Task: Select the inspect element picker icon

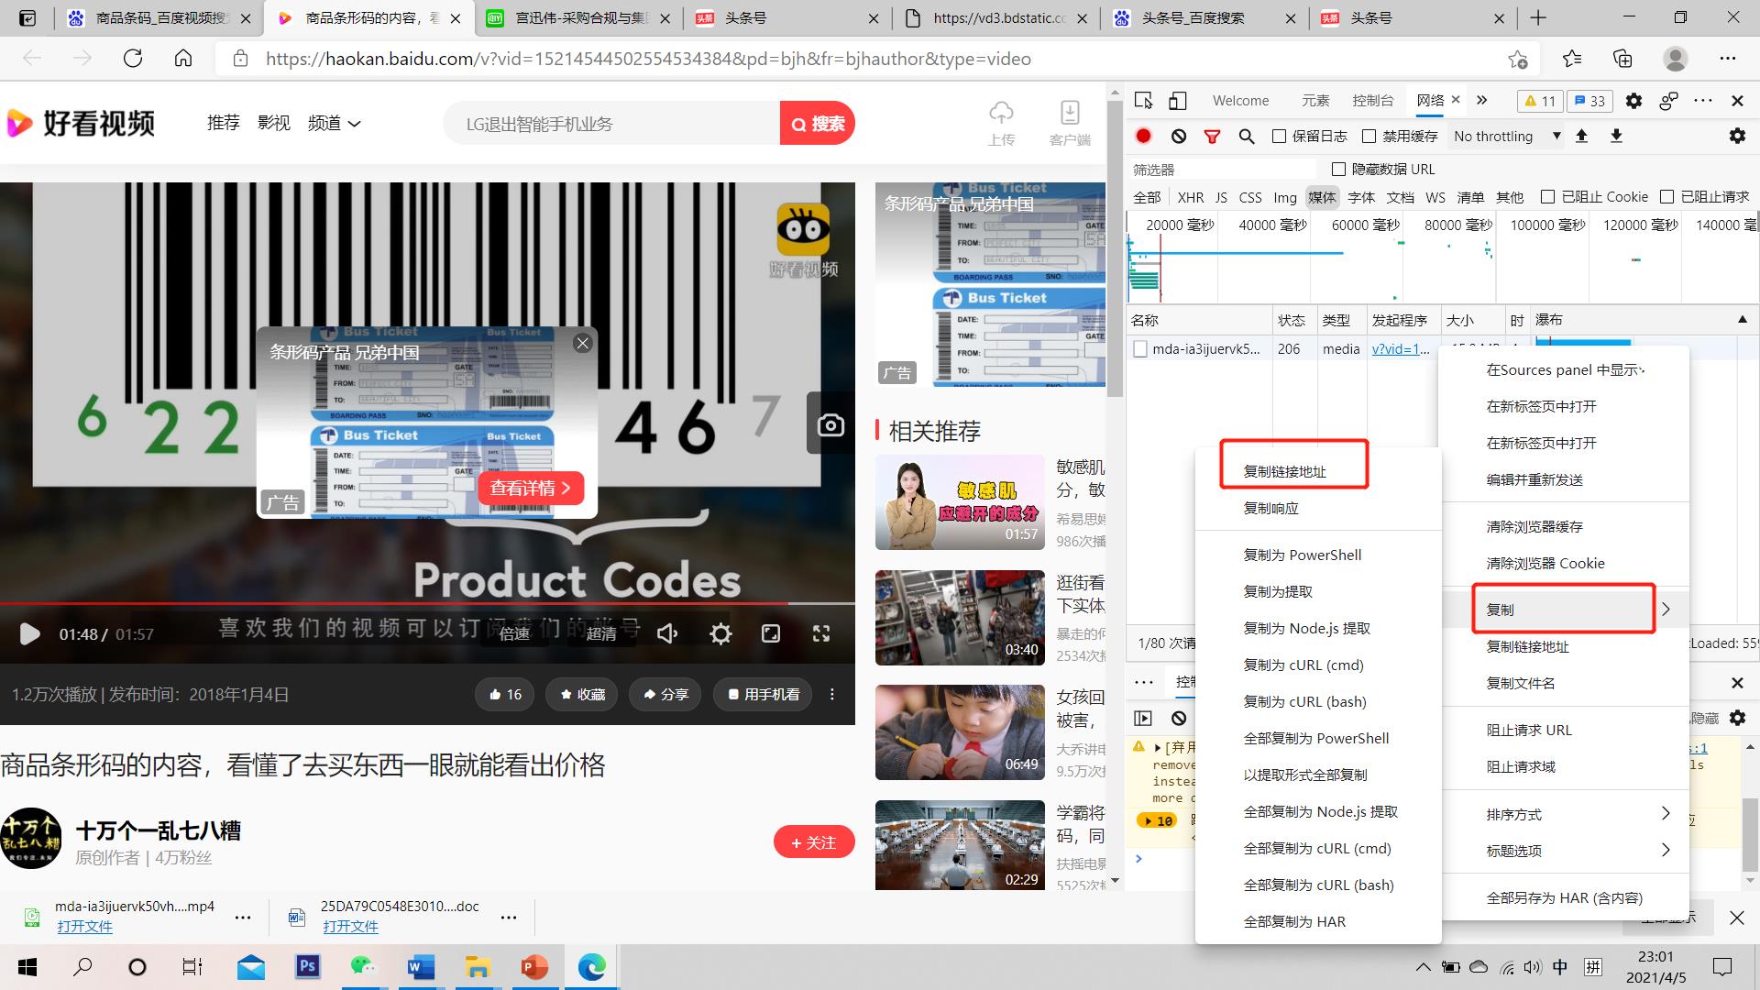Action: 1143,100
